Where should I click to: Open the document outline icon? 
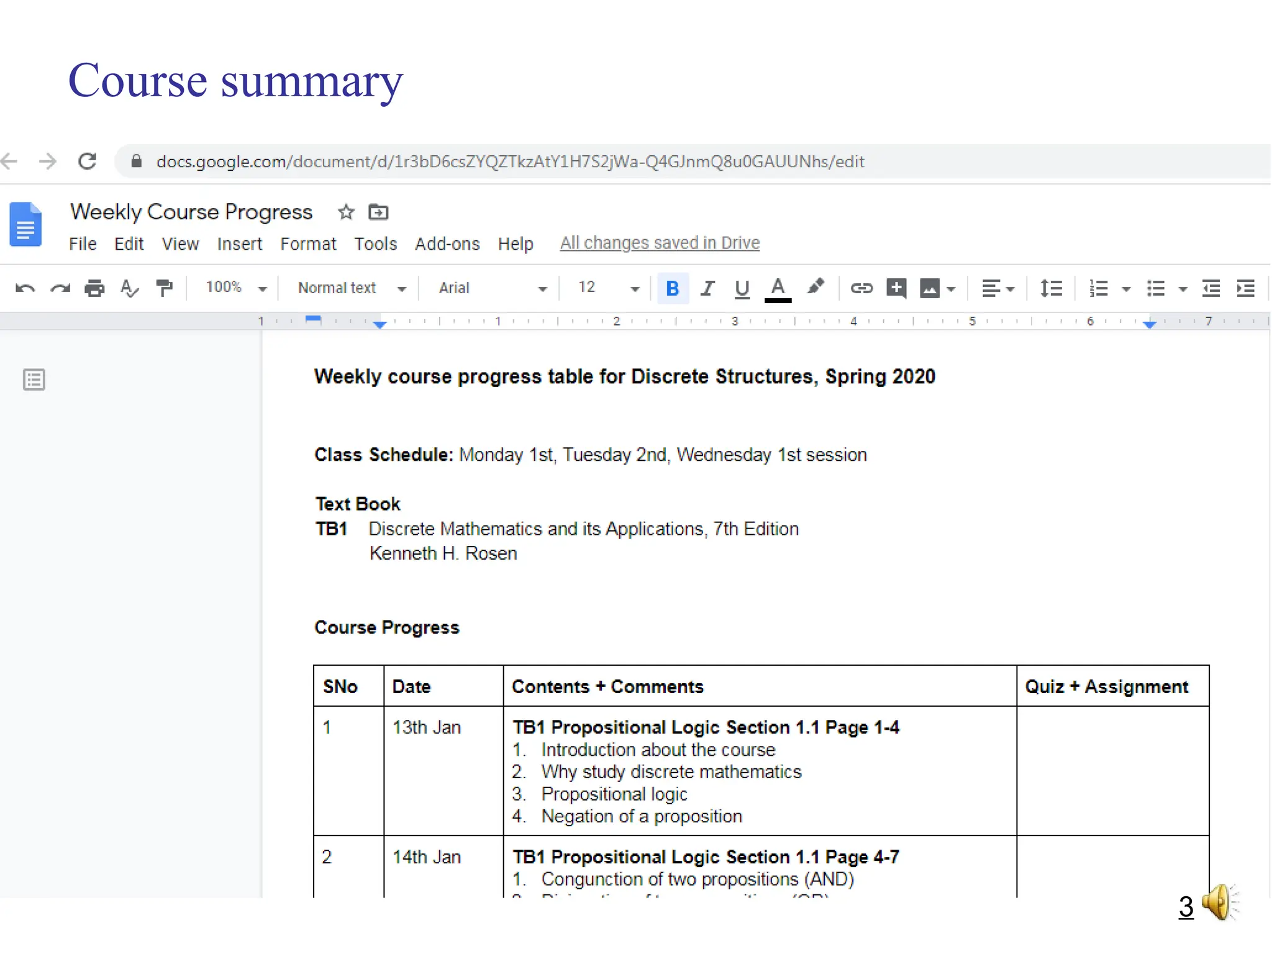(34, 379)
